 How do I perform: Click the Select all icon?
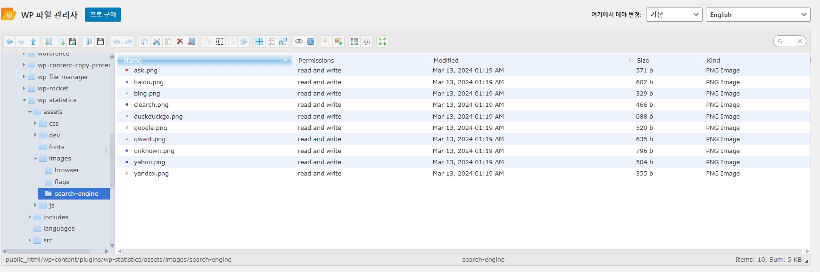[x=259, y=41]
